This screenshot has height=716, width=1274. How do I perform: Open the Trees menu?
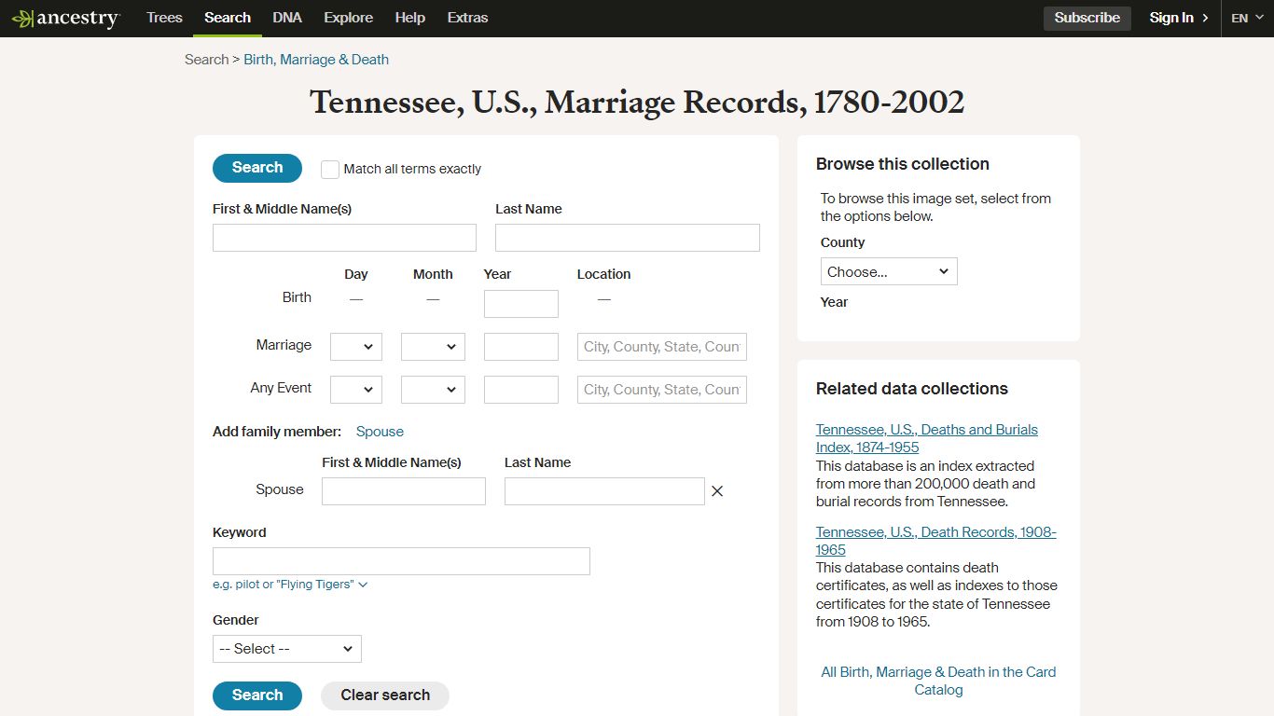point(164,18)
